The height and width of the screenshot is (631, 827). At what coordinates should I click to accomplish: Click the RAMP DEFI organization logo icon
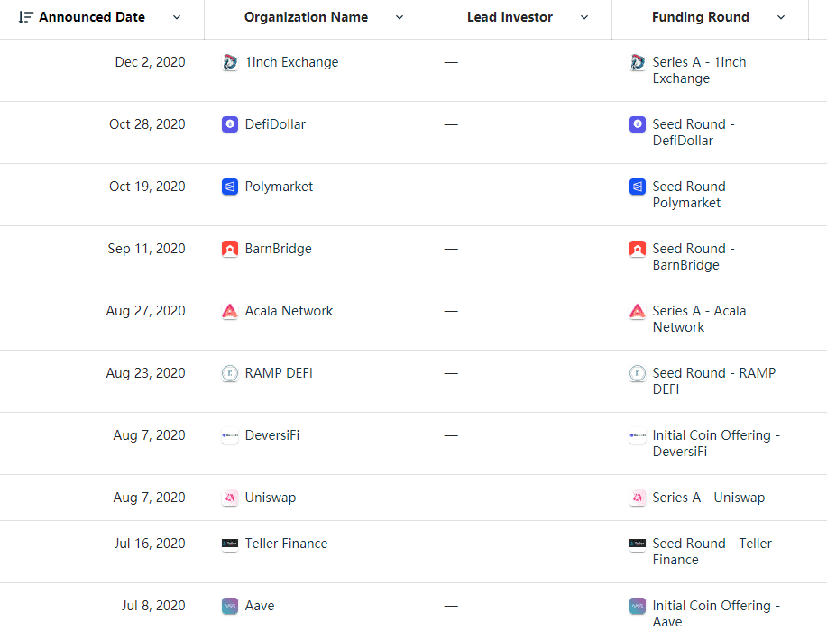tap(230, 374)
